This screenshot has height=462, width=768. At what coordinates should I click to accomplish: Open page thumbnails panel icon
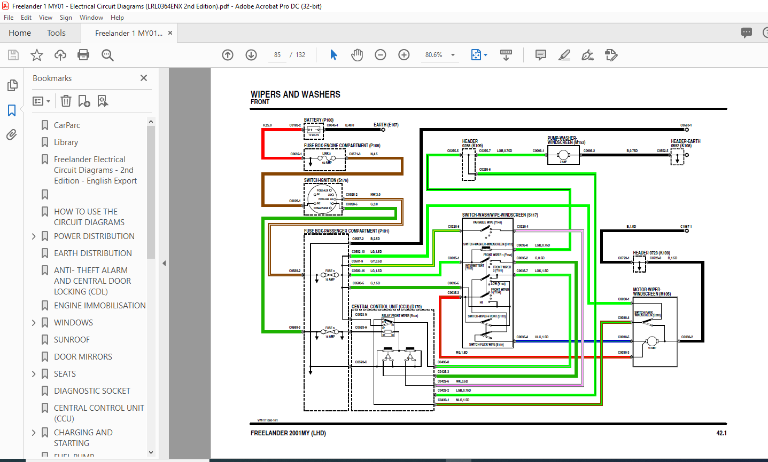(x=12, y=85)
